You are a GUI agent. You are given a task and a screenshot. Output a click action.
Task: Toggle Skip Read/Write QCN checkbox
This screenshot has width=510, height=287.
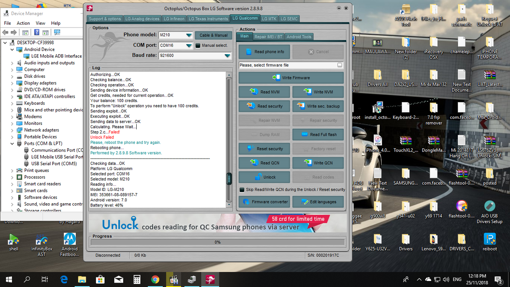point(242,190)
